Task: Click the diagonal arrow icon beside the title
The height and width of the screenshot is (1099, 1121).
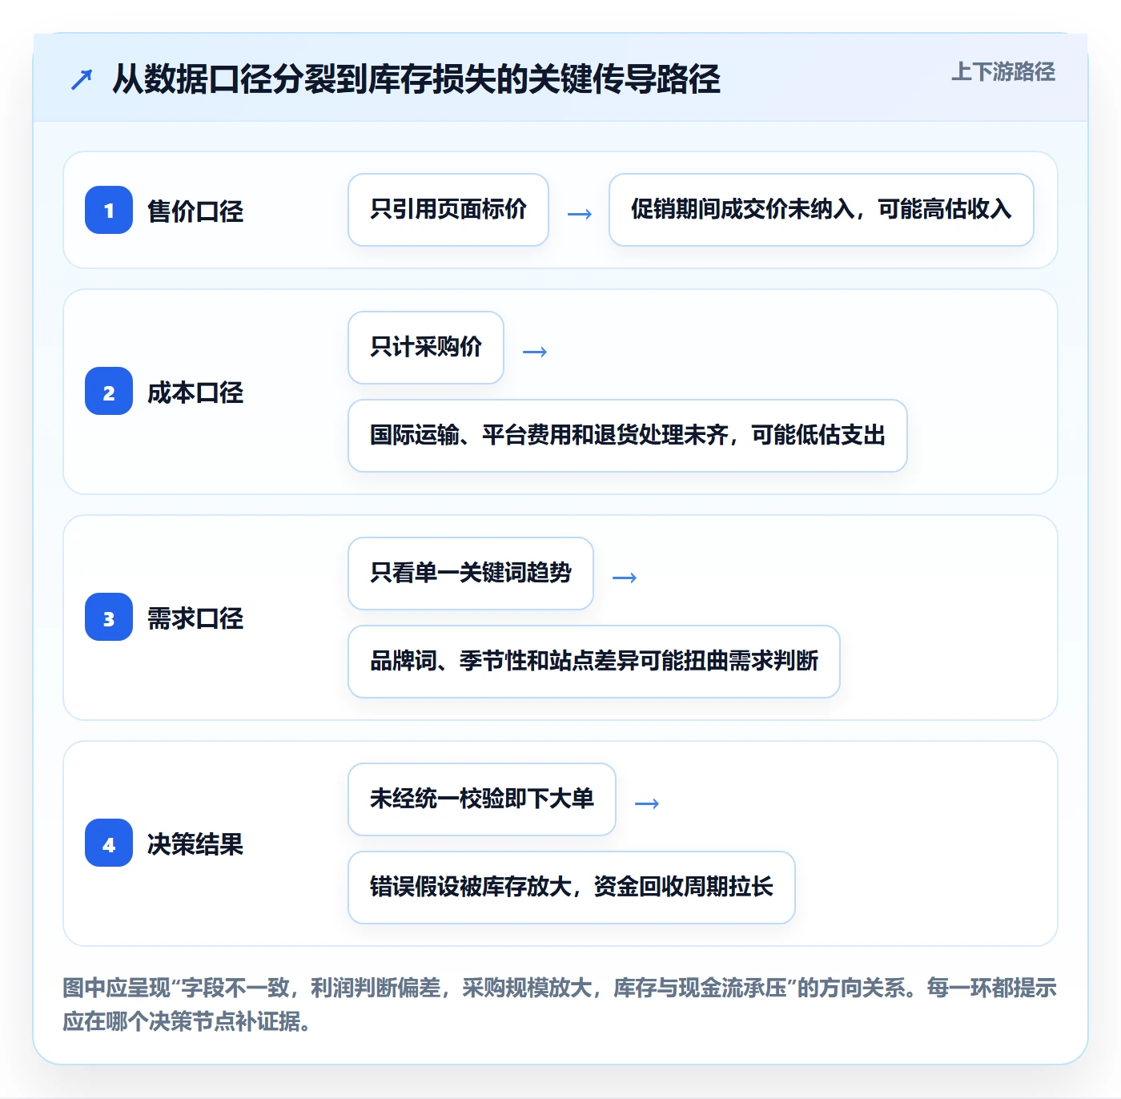Action: pos(82,79)
